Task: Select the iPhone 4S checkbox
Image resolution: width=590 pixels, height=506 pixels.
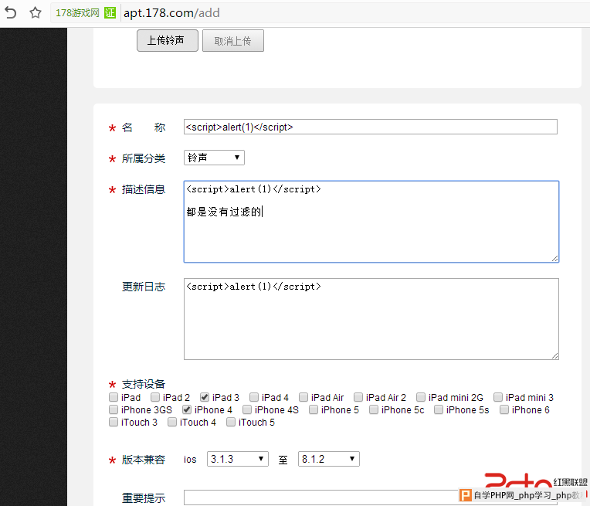Action: pyautogui.click(x=247, y=409)
